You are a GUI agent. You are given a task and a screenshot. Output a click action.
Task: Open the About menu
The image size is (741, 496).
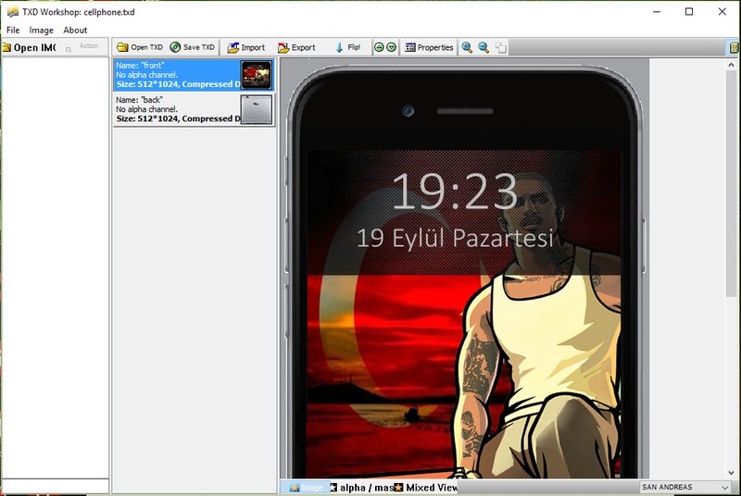click(75, 31)
